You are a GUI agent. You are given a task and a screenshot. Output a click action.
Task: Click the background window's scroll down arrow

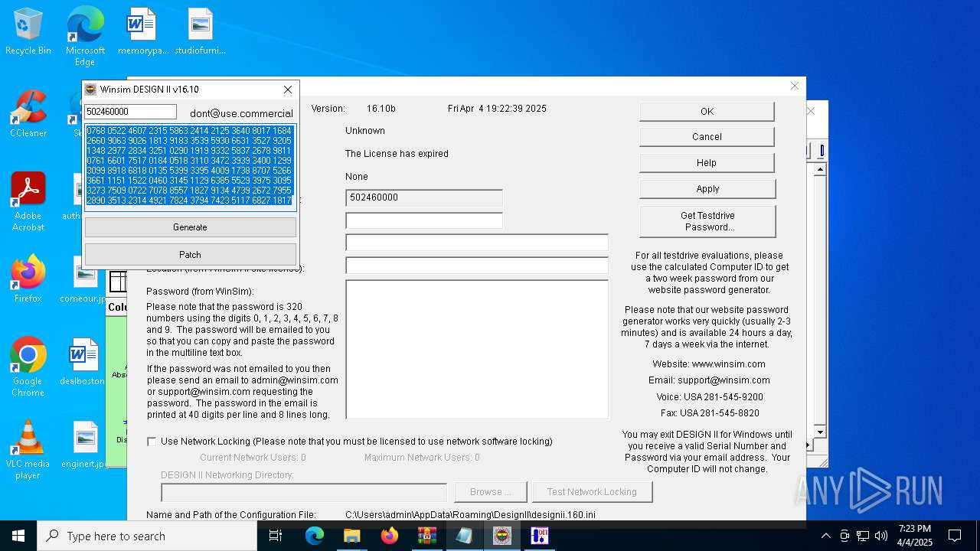[x=820, y=432]
